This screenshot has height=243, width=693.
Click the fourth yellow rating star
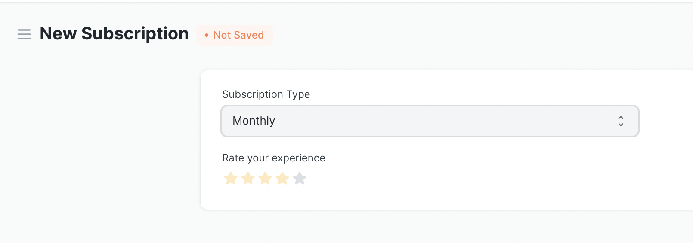(282, 178)
